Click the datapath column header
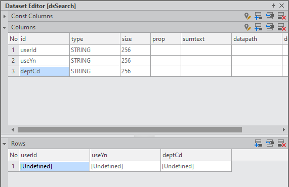 click(257, 39)
